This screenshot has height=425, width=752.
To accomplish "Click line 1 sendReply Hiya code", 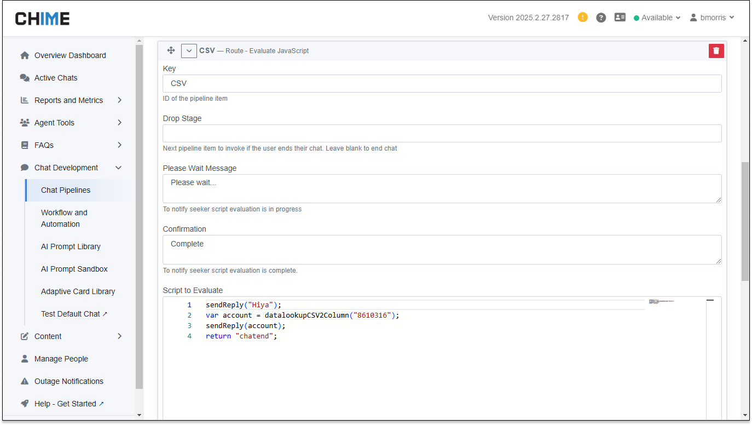I will 243,305.
